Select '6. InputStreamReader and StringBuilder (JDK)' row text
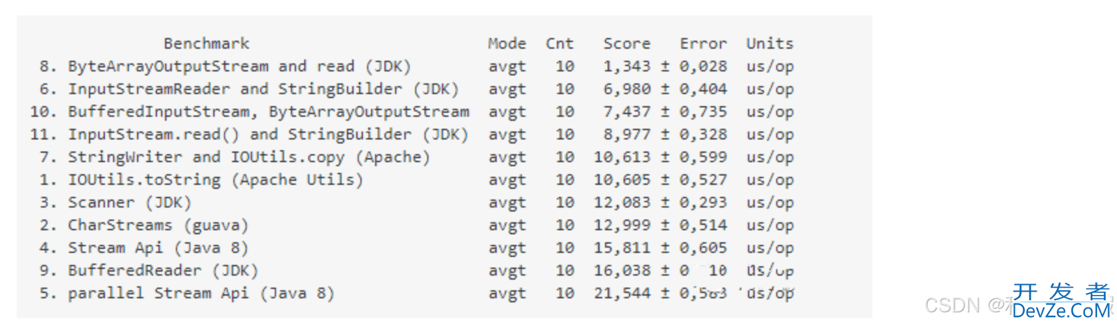This screenshot has height=325, width=1117. 249,89
